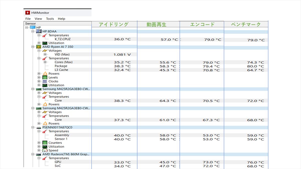Image resolution: width=301 pixels, height=169 pixels.
Task: Click the Speed gauge icon
Action: pyautogui.click(x=45, y=150)
